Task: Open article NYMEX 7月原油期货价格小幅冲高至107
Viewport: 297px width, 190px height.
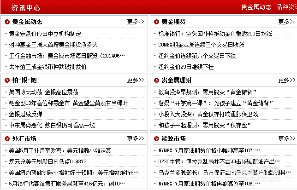Action: point(209,150)
